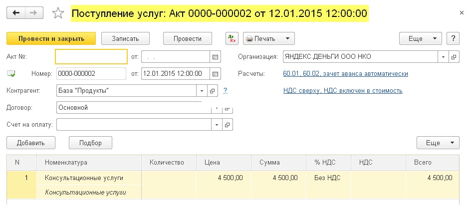The height and width of the screenshot is (214, 476).
Task: Open help with the question mark button
Action: point(453,38)
